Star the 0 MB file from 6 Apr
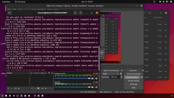Viewport: 174px width, 98px height. (x=166, y=60)
